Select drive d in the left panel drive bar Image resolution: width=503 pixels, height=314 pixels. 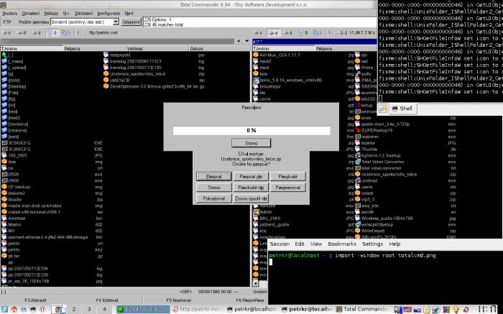[x=22, y=33]
